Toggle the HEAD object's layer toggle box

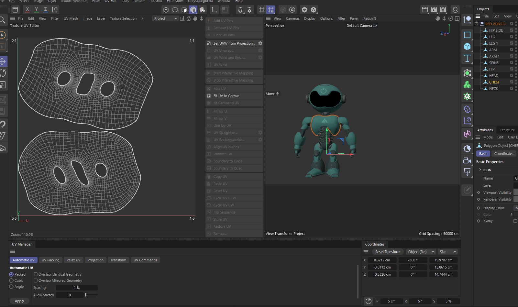click(x=512, y=75)
